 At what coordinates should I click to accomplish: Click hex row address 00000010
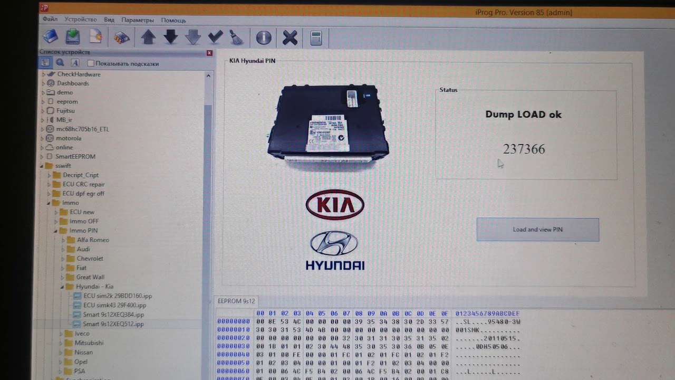233,329
